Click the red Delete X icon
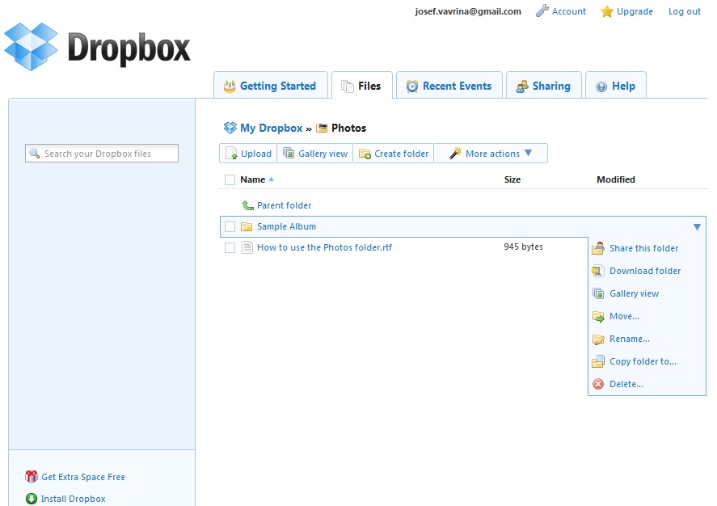The image size is (717, 506). pyautogui.click(x=598, y=384)
